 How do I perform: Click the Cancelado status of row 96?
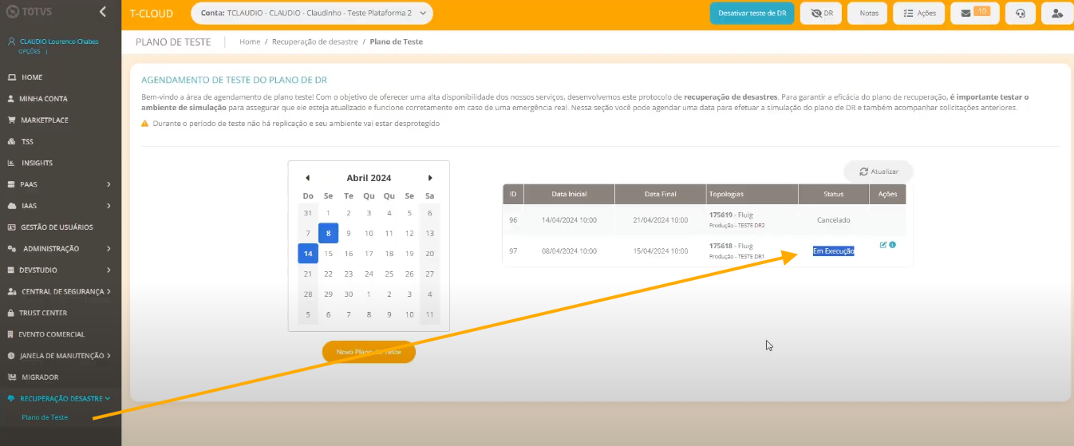coord(834,220)
